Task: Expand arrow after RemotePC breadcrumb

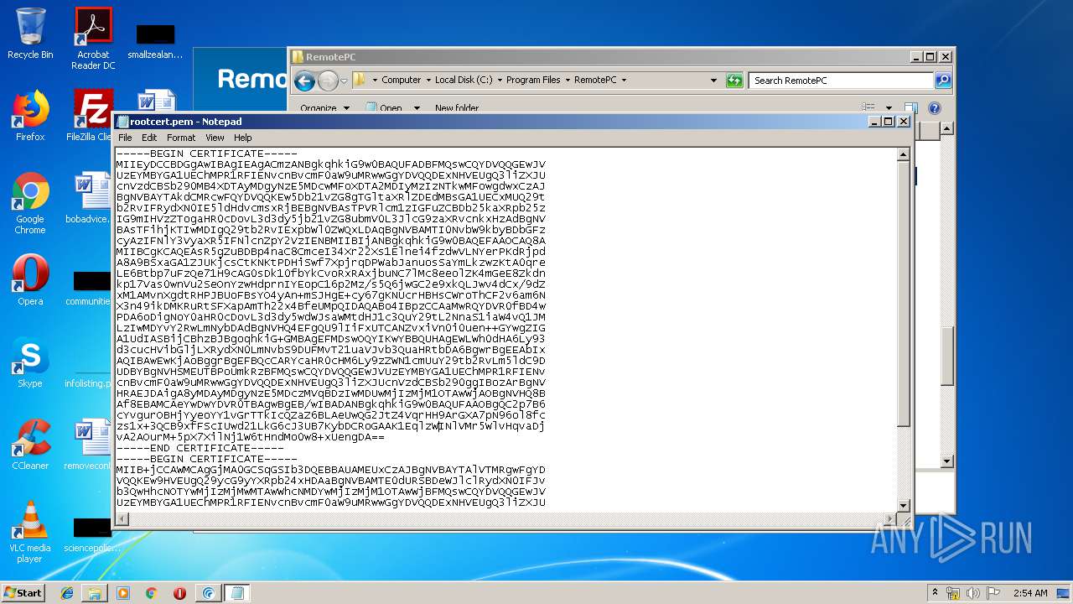Action: coord(624,81)
